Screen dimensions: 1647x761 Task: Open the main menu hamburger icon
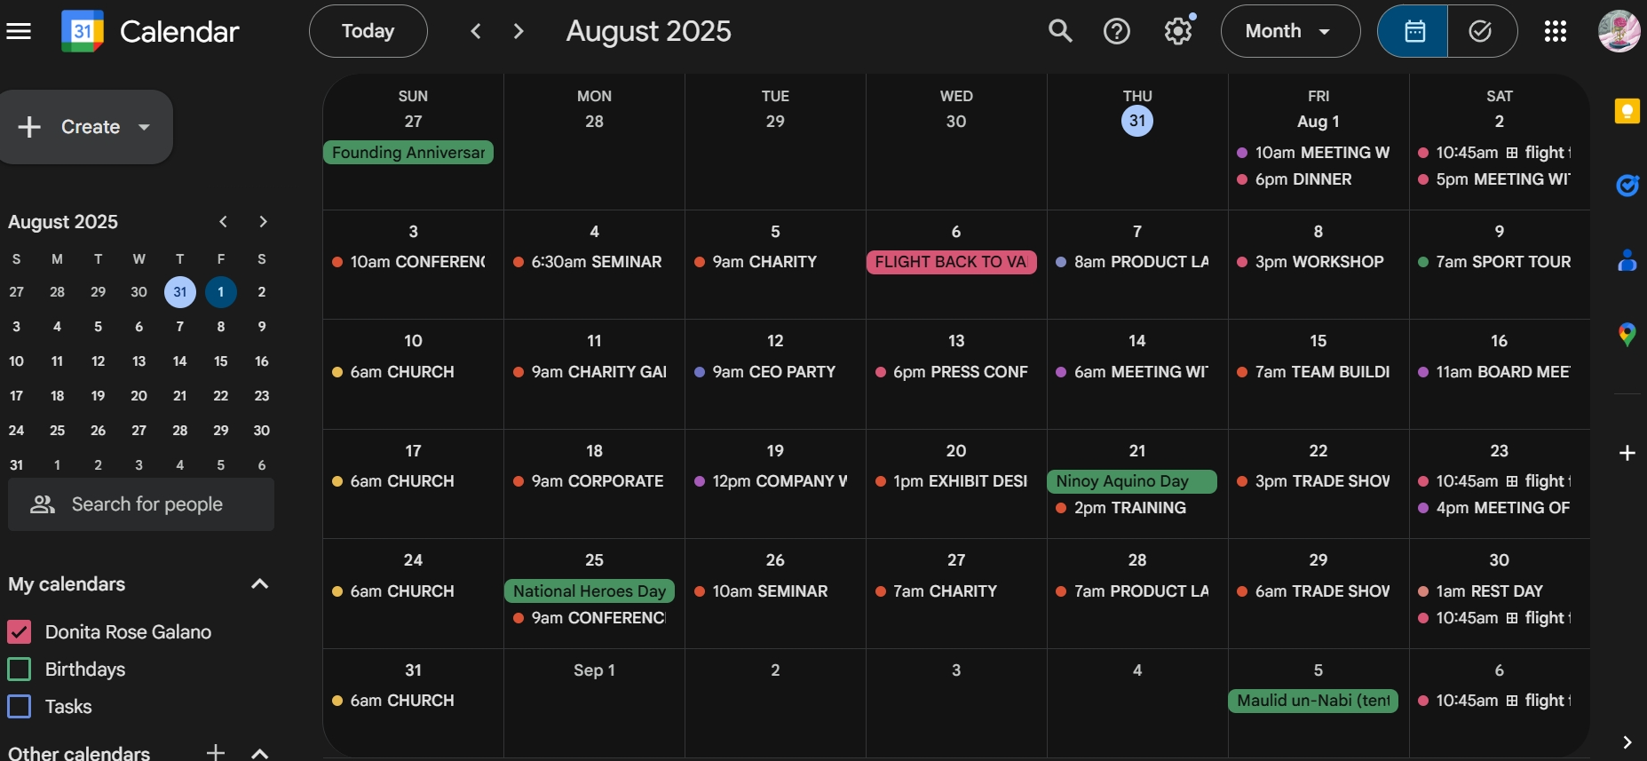(19, 32)
